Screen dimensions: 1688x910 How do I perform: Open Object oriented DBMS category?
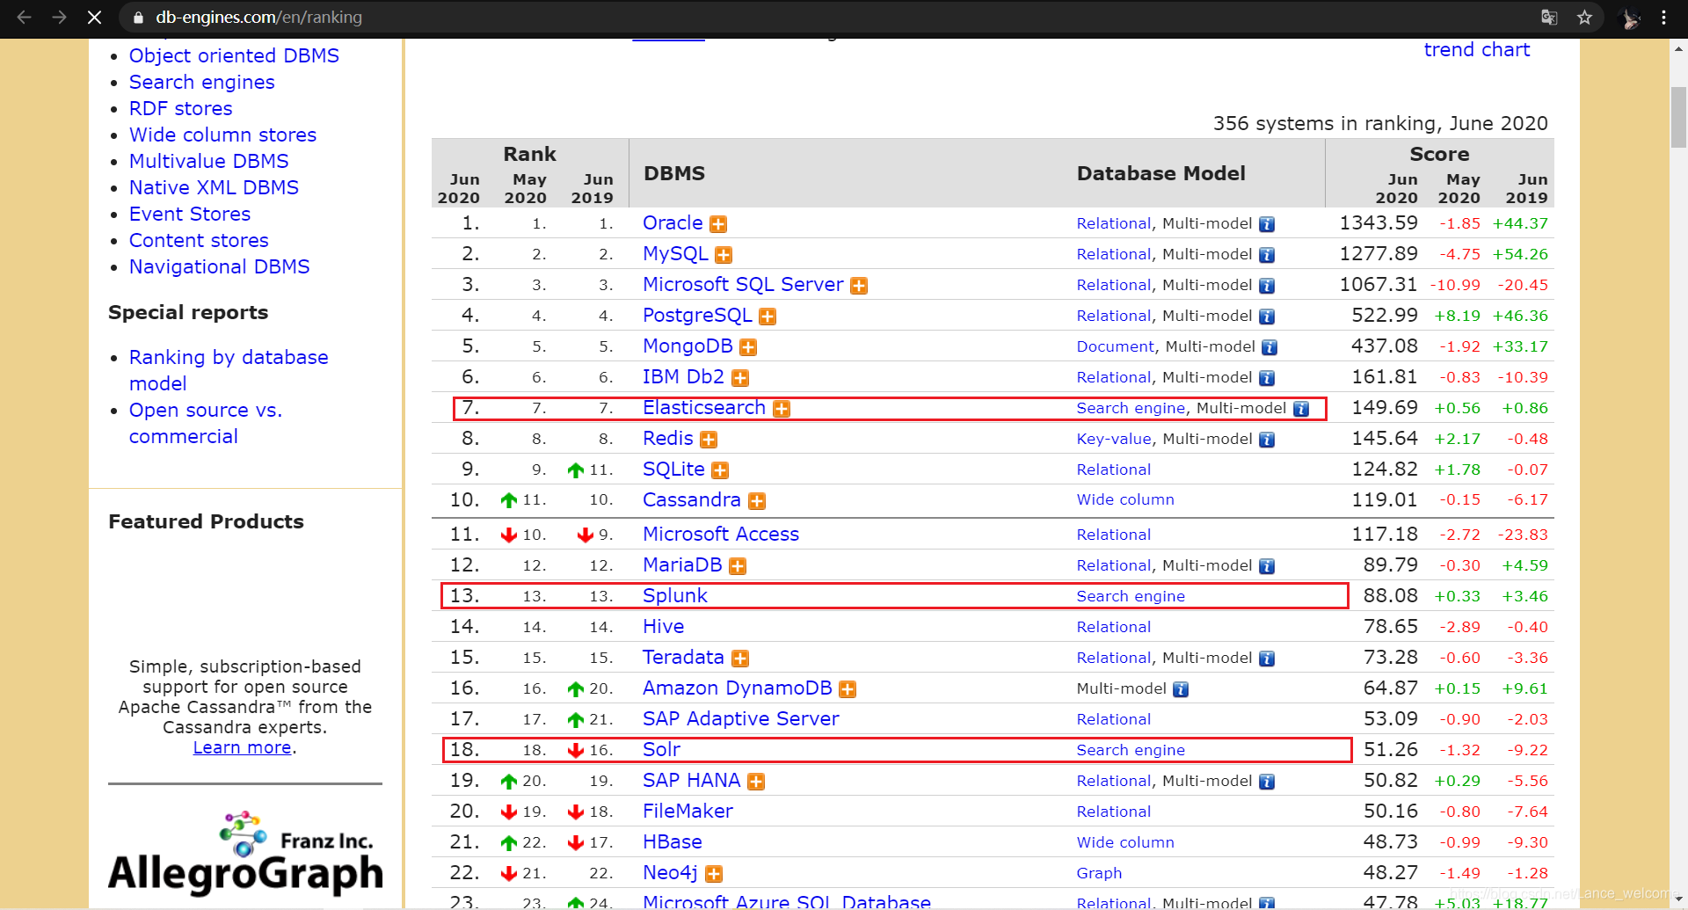pyautogui.click(x=234, y=55)
